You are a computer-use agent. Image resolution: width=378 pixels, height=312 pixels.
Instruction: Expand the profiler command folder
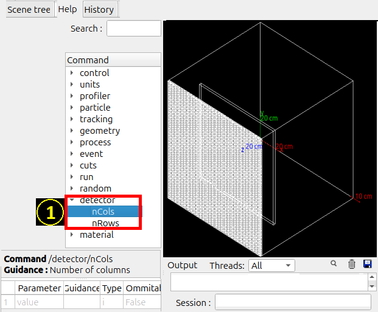click(x=72, y=95)
